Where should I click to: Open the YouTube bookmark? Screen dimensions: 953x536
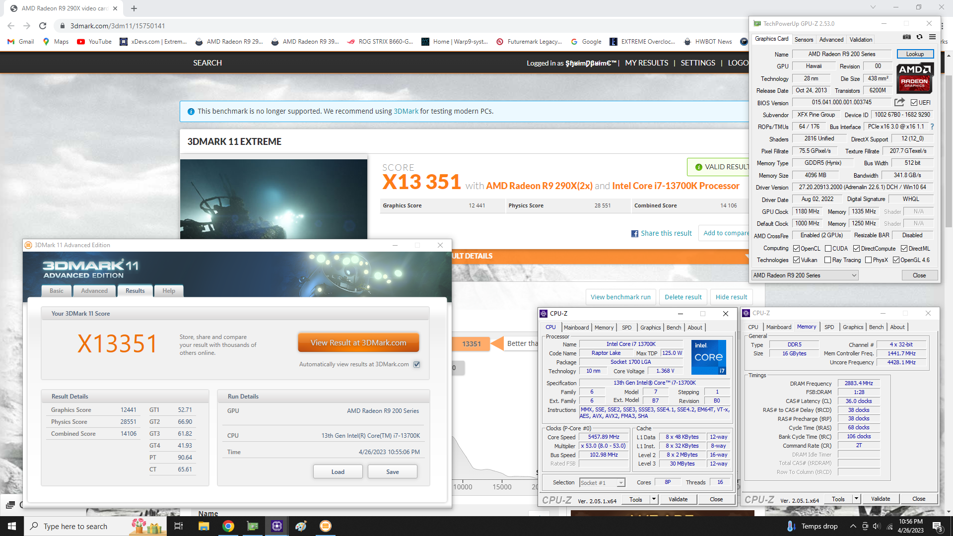point(94,42)
